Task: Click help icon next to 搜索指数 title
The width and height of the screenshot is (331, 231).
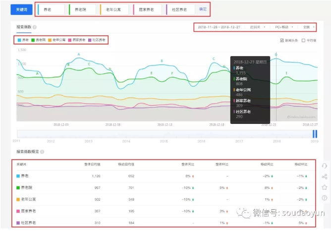Action: click(35, 27)
